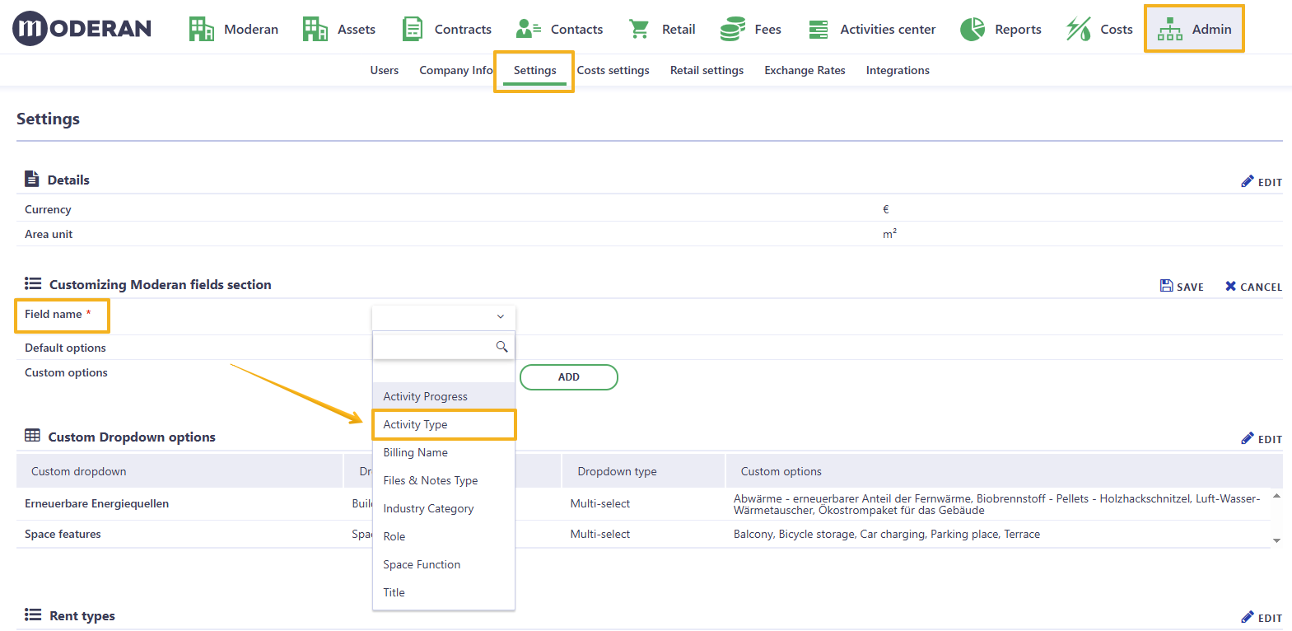This screenshot has width=1292, height=631.
Task: Click the Assets building icon
Action: [315, 29]
